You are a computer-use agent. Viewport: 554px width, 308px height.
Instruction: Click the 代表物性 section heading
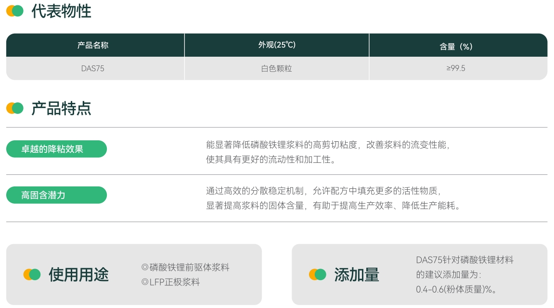click(x=61, y=11)
